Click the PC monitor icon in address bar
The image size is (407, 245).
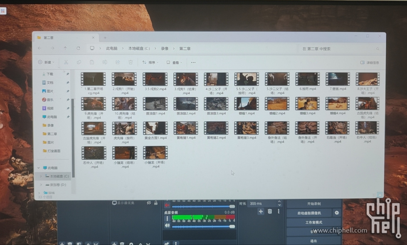(x=92, y=48)
